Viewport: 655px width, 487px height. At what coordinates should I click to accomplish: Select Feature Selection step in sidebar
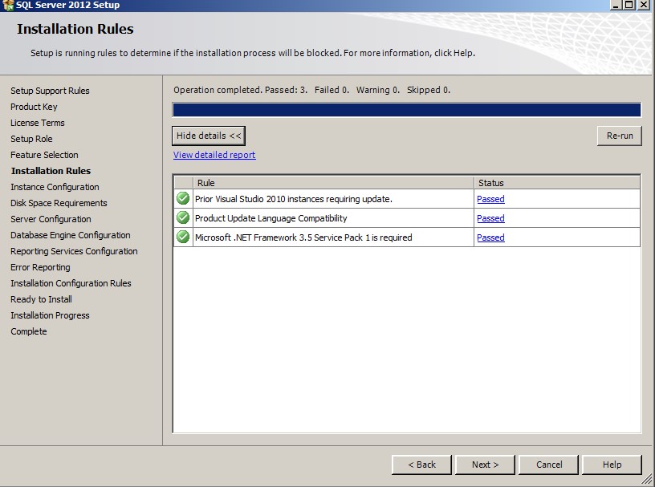(44, 155)
